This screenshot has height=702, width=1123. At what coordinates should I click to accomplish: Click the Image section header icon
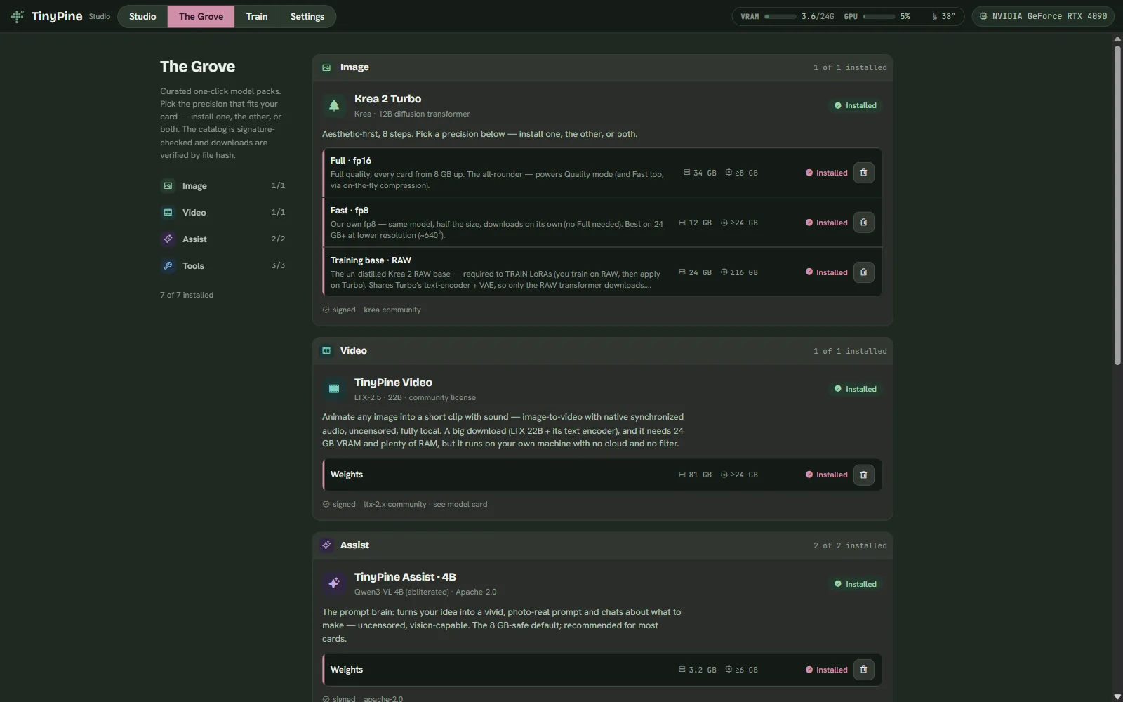[326, 67]
